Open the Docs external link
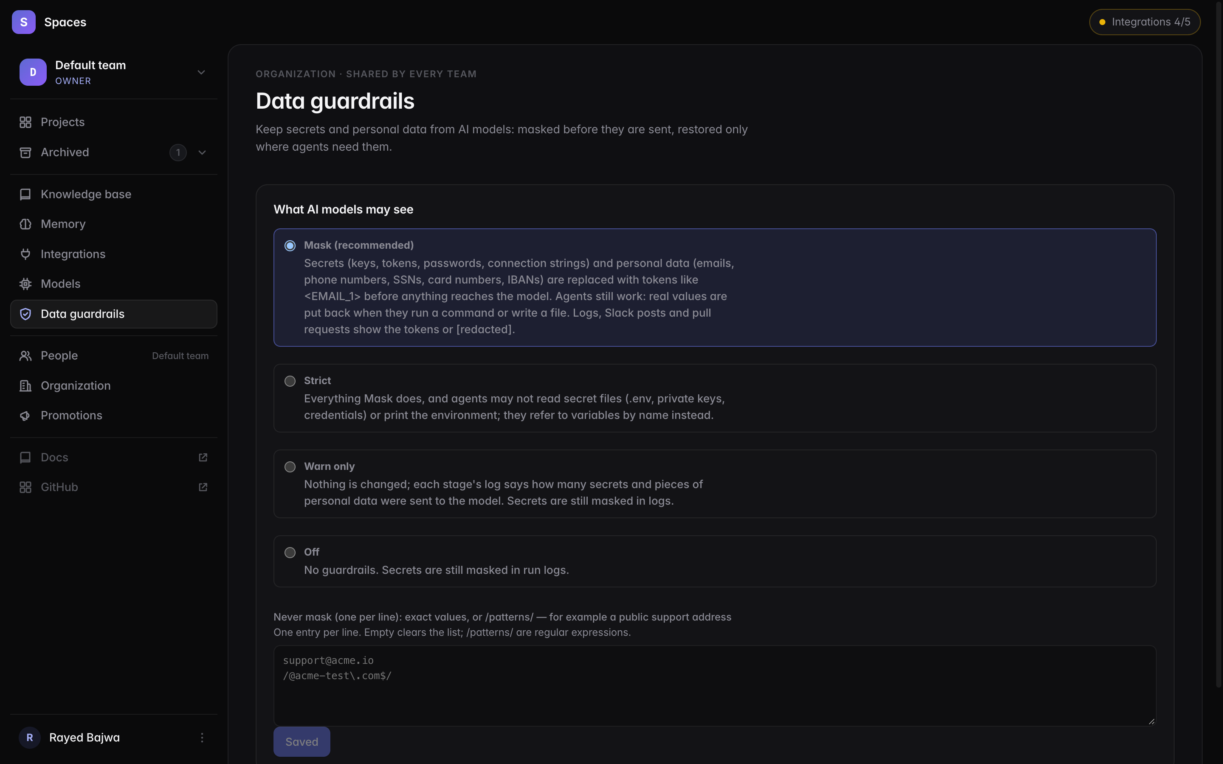Screen dimensions: 1223x764 (x=114, y=458)
